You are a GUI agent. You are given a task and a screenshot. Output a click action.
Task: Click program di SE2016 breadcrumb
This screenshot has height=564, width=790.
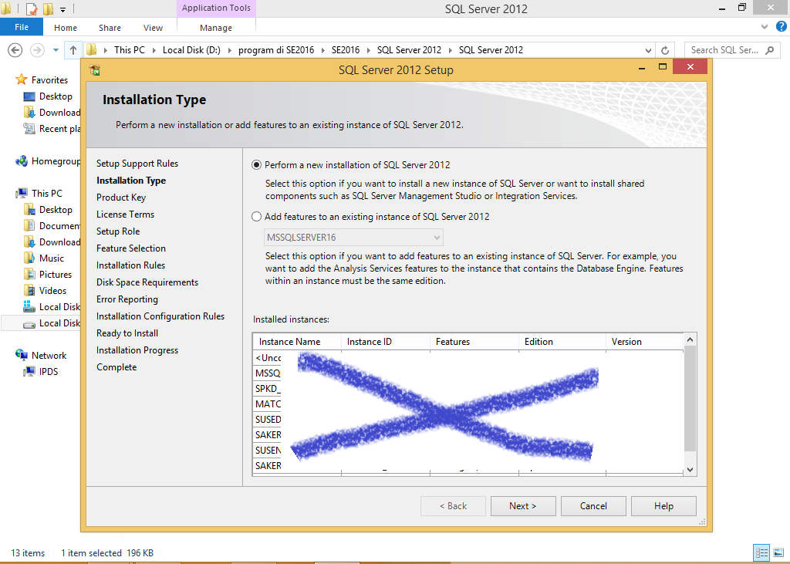(x=276, y=50)
